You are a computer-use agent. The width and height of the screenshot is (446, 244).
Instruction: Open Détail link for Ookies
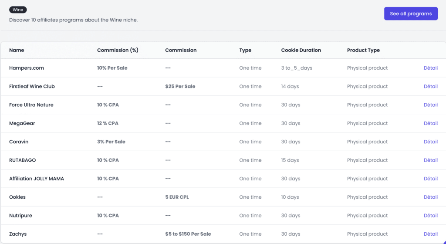[431, 197]
